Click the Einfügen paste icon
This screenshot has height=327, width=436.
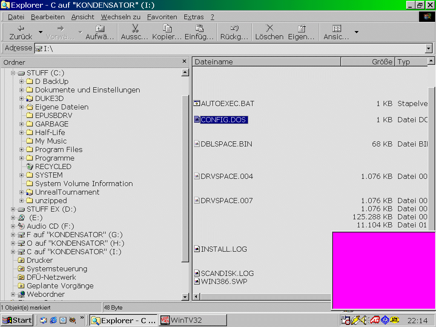click(199, 29)
